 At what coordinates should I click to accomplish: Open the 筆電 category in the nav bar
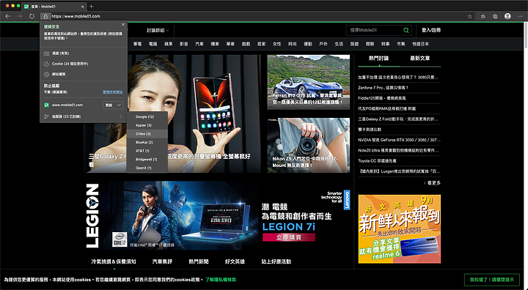137,44
